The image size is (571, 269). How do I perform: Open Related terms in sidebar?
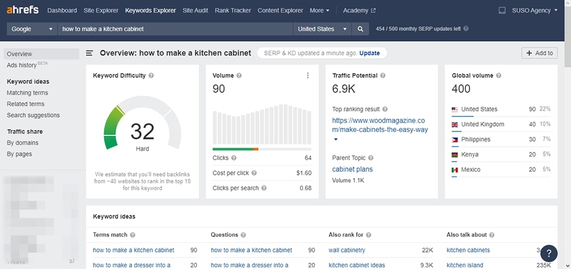26,104
